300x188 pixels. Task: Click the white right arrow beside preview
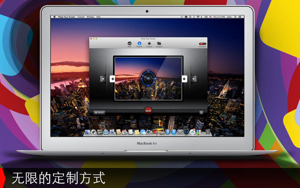point(184,79)
